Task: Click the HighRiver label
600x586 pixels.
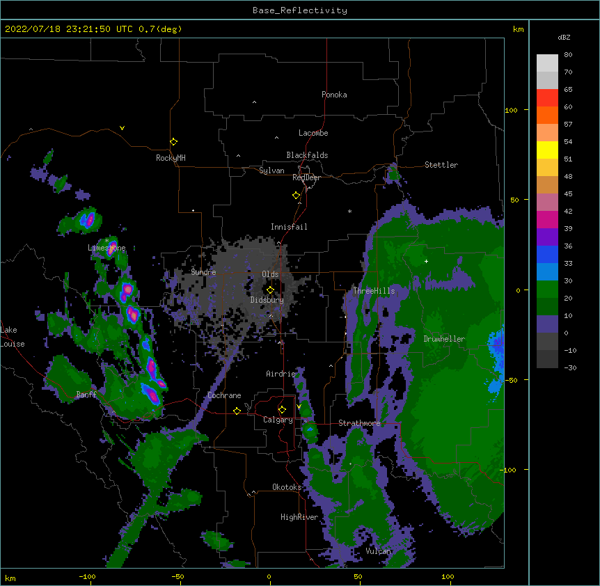Action: (299, 517)
